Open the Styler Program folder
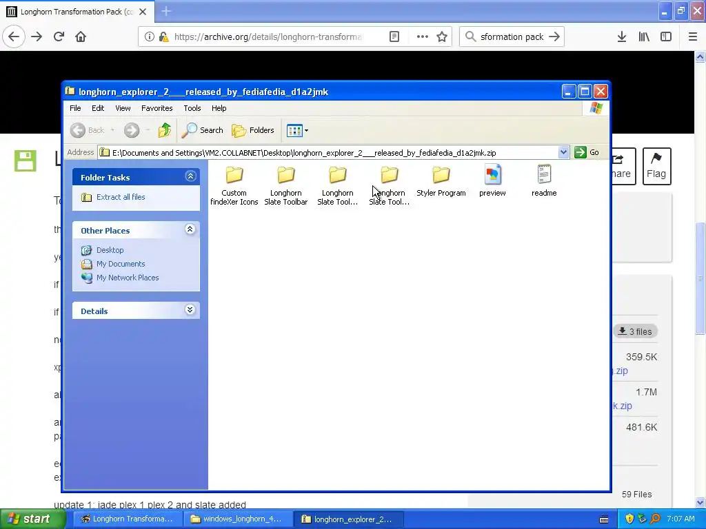The image size is (706, 529). pyautogui.click(x=441, y=181)
